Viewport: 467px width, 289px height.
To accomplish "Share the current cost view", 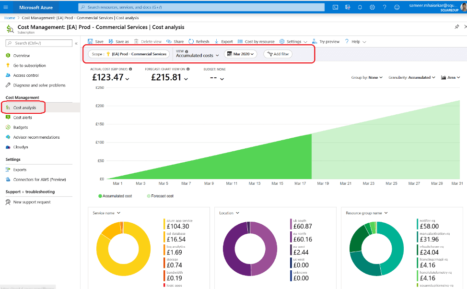I will coord(175,41).
